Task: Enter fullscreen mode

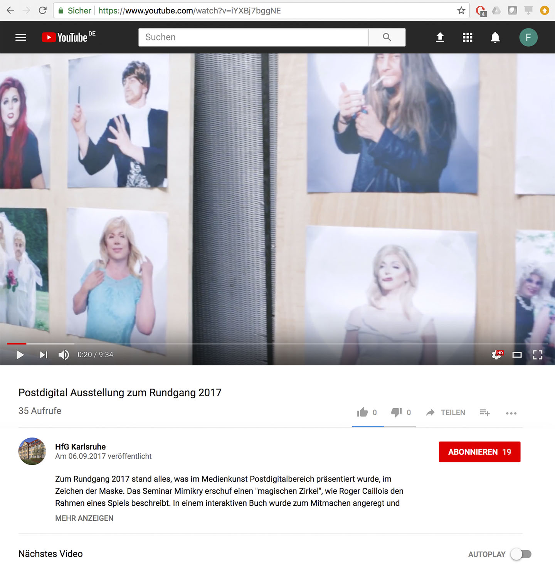Action: coord(538,355)
